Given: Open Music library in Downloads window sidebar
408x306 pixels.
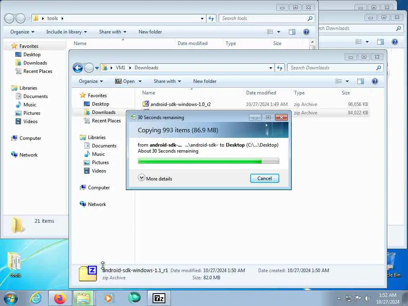Looking at the screenshot, I should click(98, 154).
